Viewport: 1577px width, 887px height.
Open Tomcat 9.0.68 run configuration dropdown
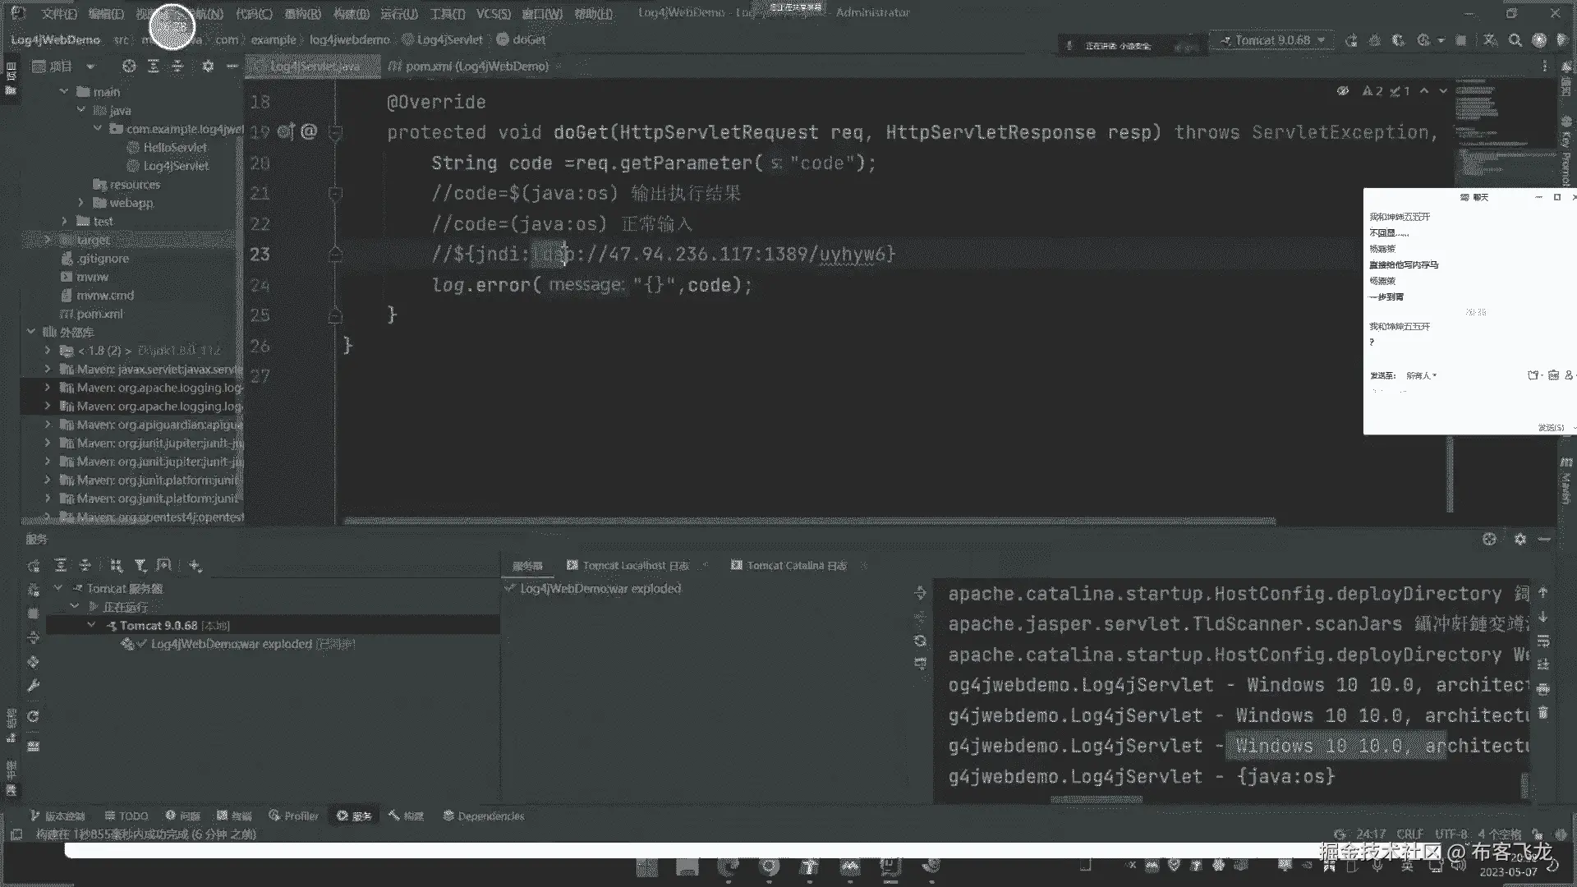point(1272,40)
